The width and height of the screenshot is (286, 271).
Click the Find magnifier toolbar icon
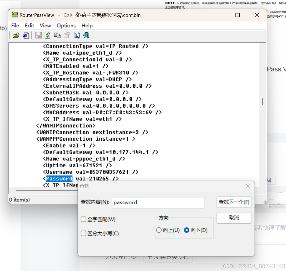point(77,35)
